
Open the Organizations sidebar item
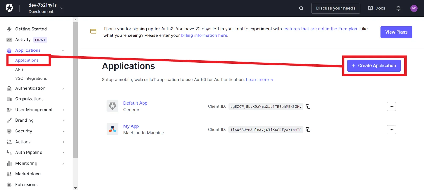(x=29, y=99)
